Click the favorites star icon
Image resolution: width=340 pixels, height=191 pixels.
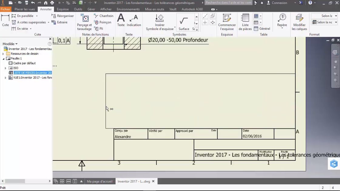[262, 3]
